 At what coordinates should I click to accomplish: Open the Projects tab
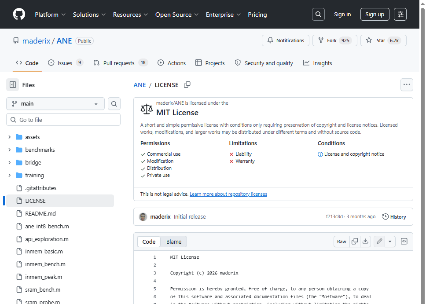pos(210,63)
